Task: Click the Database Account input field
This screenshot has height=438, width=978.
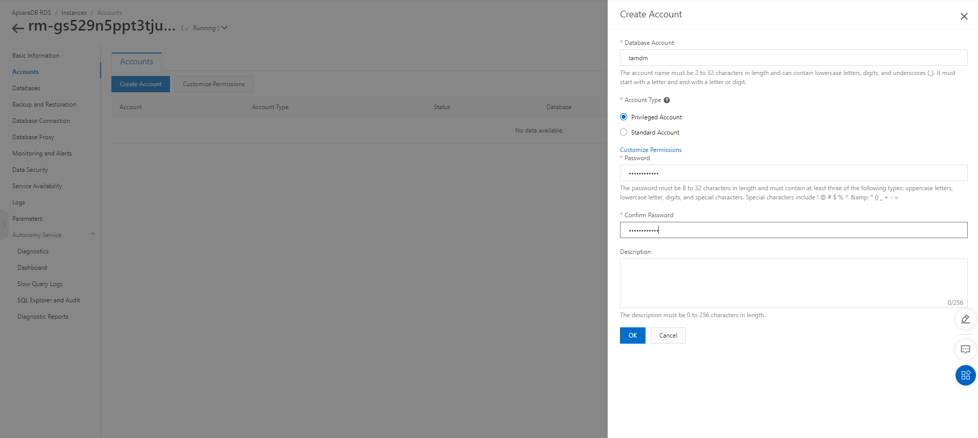Action: point(793,58)
